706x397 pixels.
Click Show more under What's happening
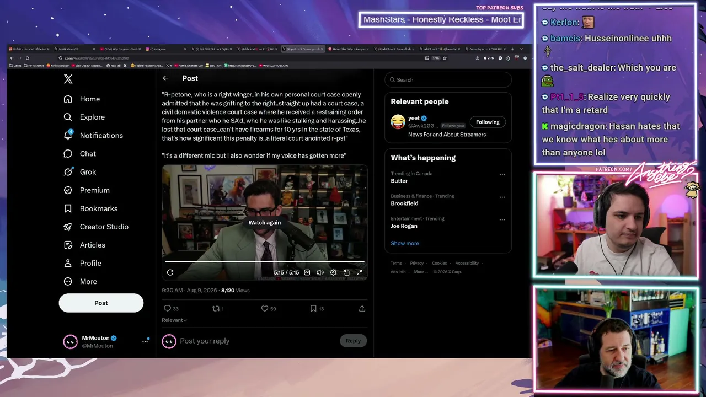[405, 243]
